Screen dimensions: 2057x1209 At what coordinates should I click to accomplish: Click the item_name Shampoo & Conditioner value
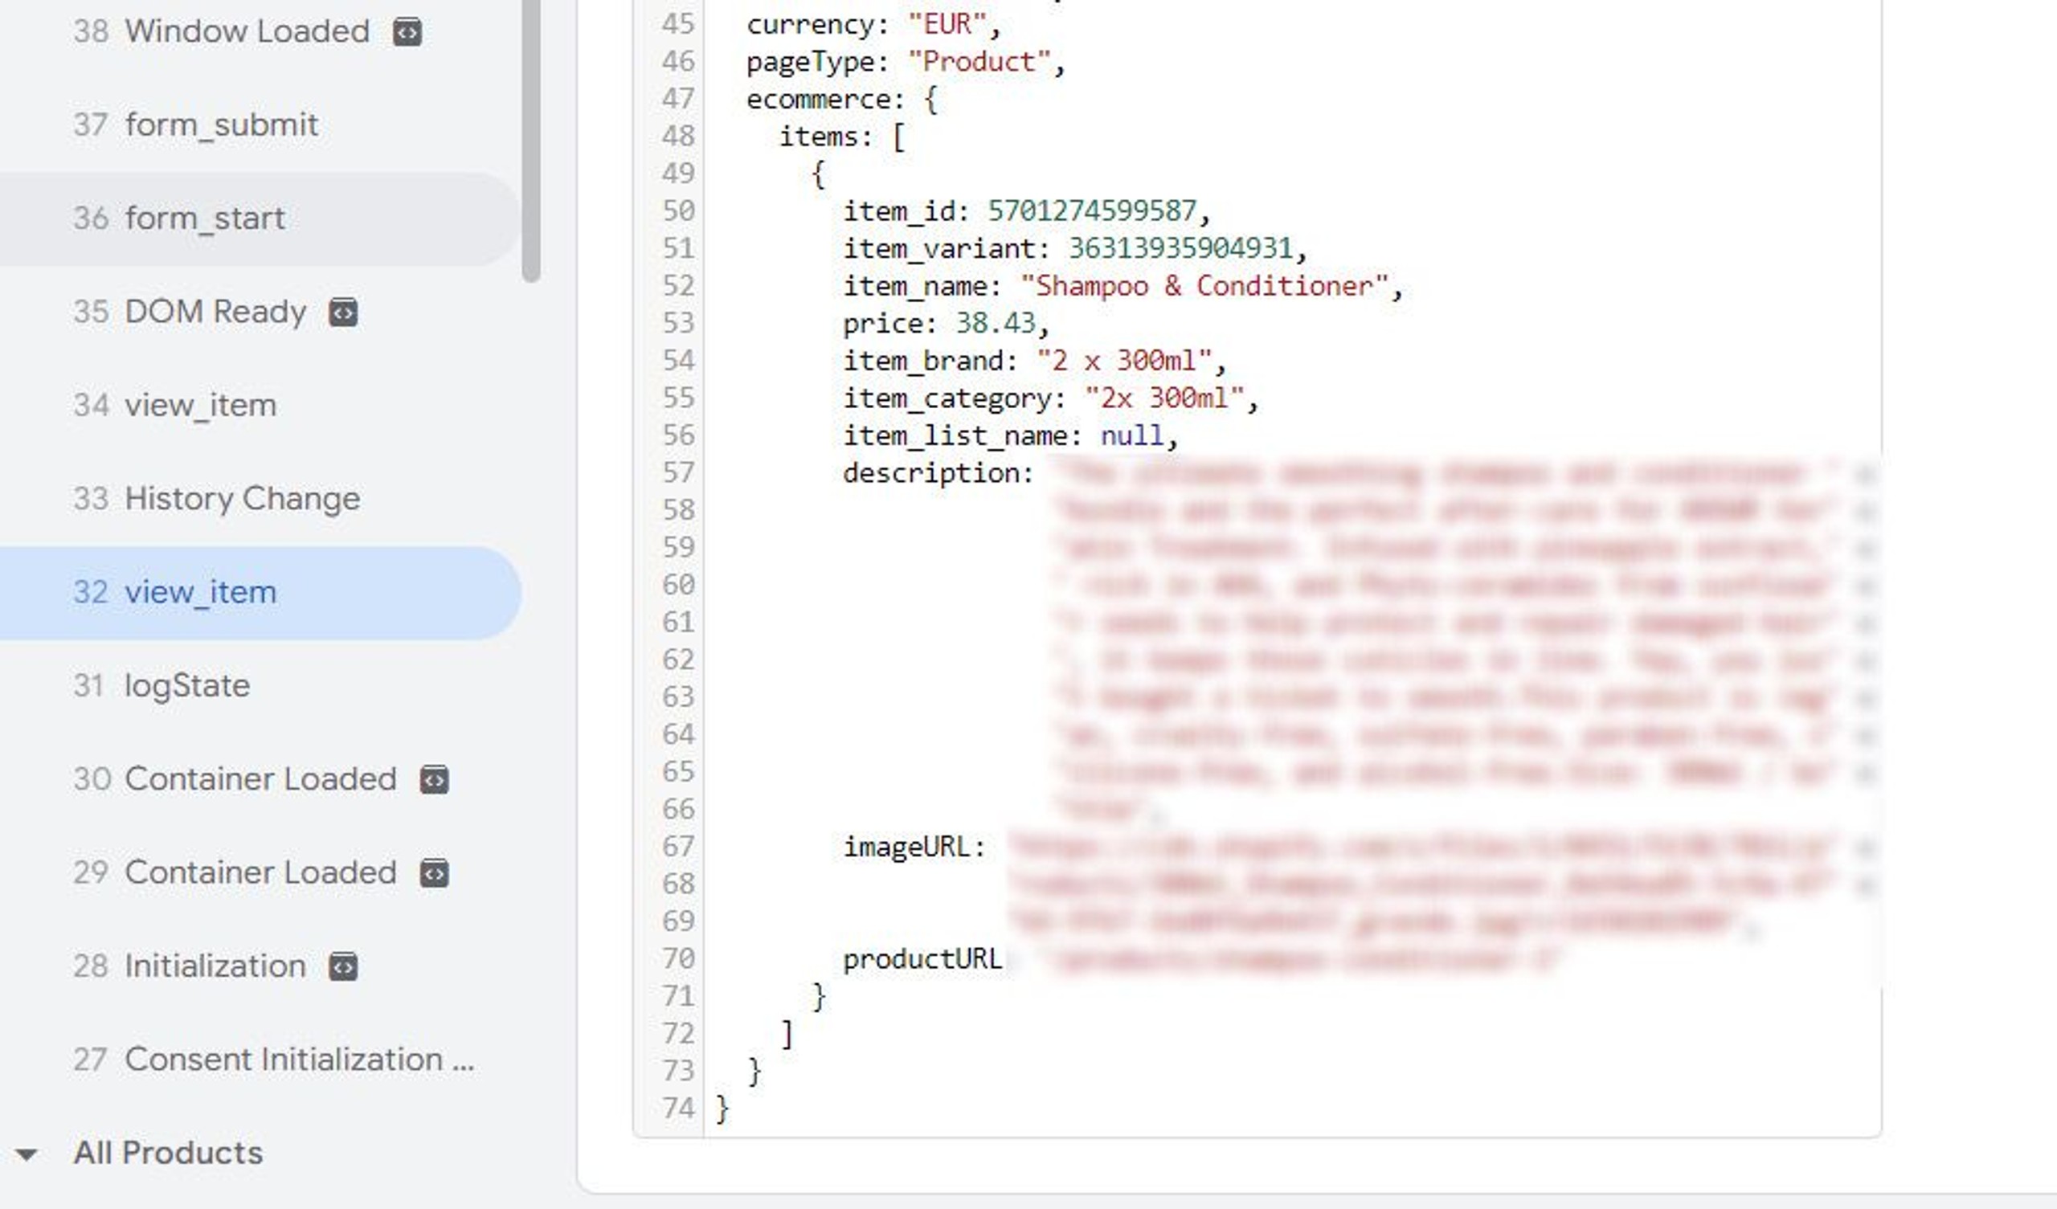1204,286
